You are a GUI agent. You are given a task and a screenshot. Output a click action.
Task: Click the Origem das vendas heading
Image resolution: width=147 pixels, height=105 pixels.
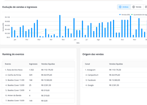93,54
